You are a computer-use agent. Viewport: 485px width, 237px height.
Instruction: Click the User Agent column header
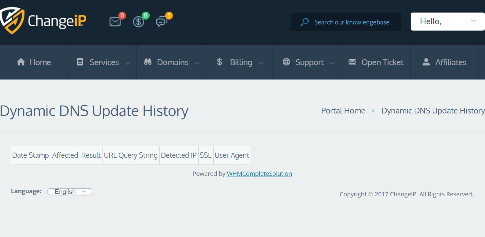click(x=232, y=155)
